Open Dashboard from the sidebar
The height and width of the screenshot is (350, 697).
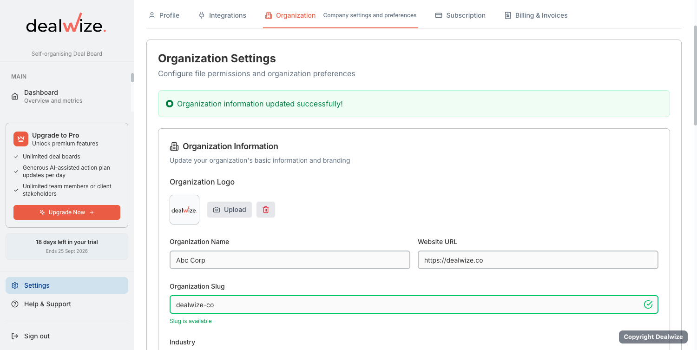coord(67,96)
